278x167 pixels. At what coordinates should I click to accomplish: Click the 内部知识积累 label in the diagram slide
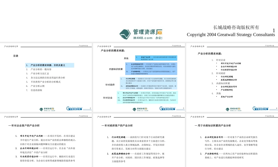[116, 69]
